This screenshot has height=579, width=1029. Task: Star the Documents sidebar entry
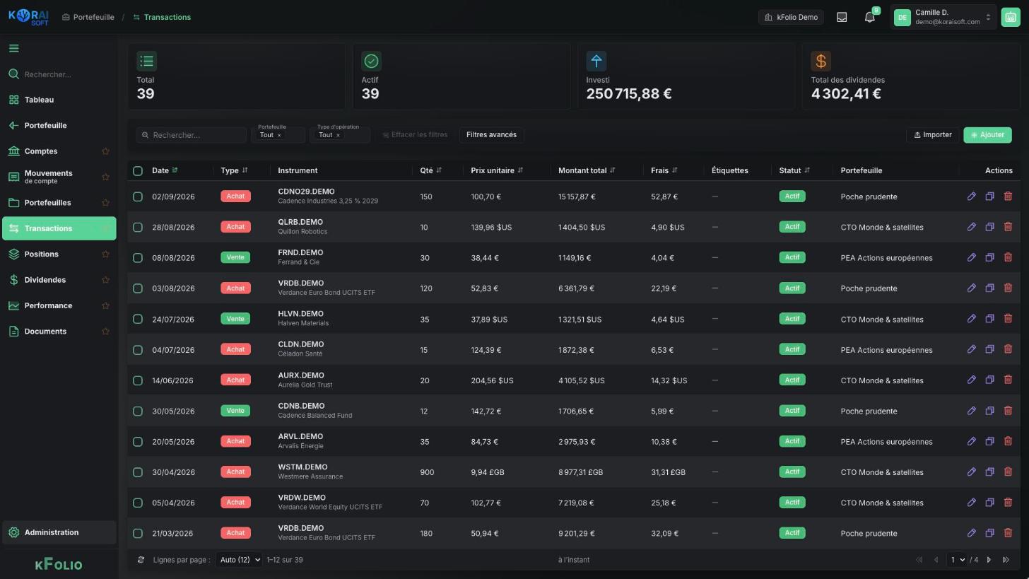pyautogui.click(x=105, y=332)
